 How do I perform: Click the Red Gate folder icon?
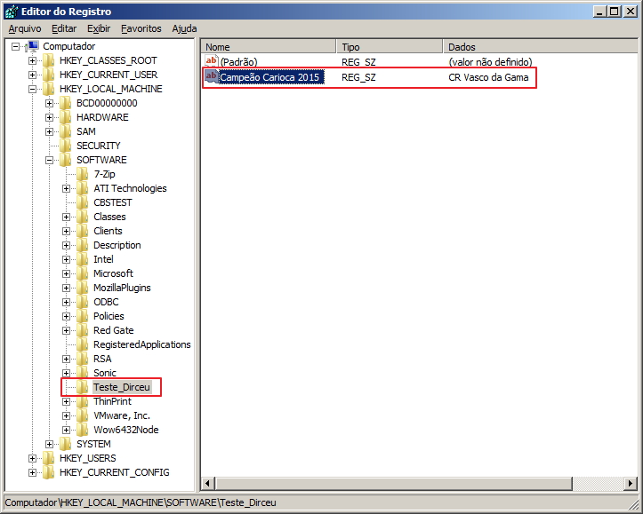coord(83,330)
